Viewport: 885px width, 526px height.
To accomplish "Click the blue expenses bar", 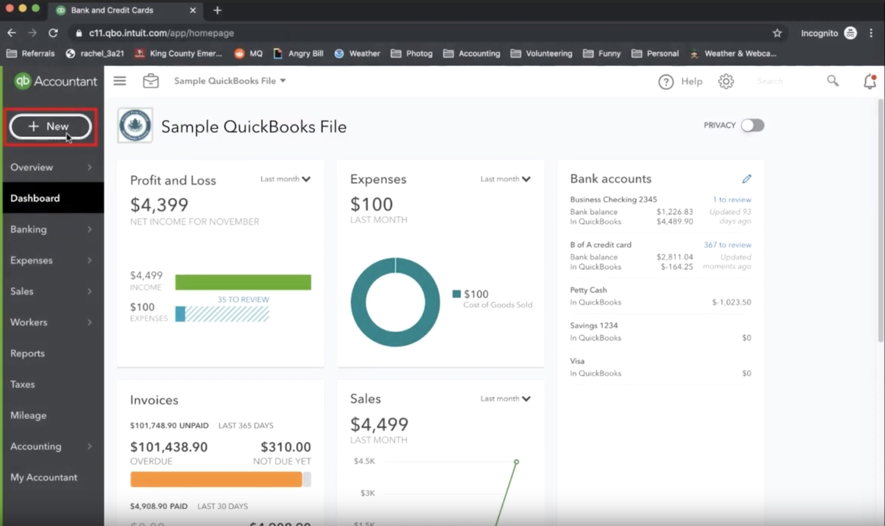I will (180, 314).
